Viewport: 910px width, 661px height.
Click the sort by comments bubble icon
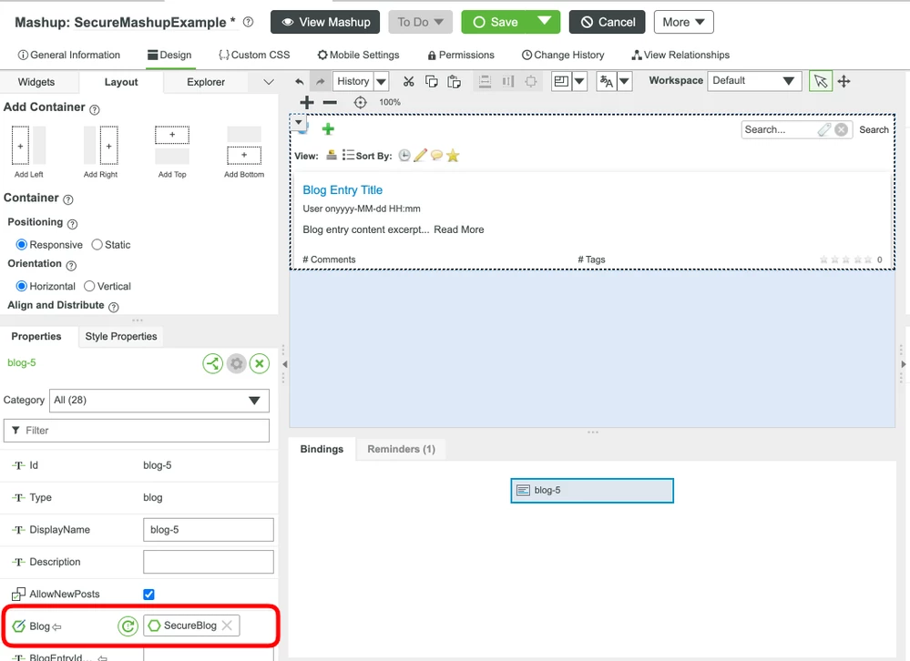coord(436,156)
